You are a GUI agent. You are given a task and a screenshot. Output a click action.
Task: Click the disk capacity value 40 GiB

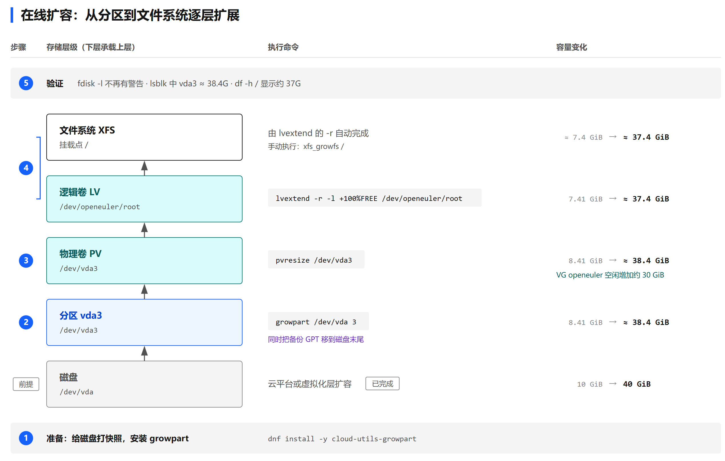click(x=637, y=384)
